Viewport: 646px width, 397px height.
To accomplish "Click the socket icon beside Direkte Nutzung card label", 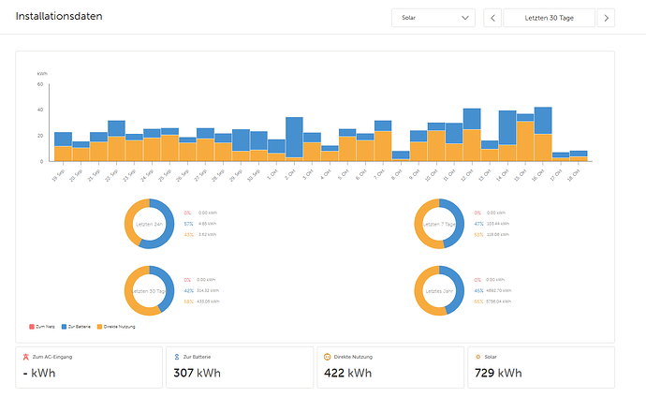I will coord(327,357).
